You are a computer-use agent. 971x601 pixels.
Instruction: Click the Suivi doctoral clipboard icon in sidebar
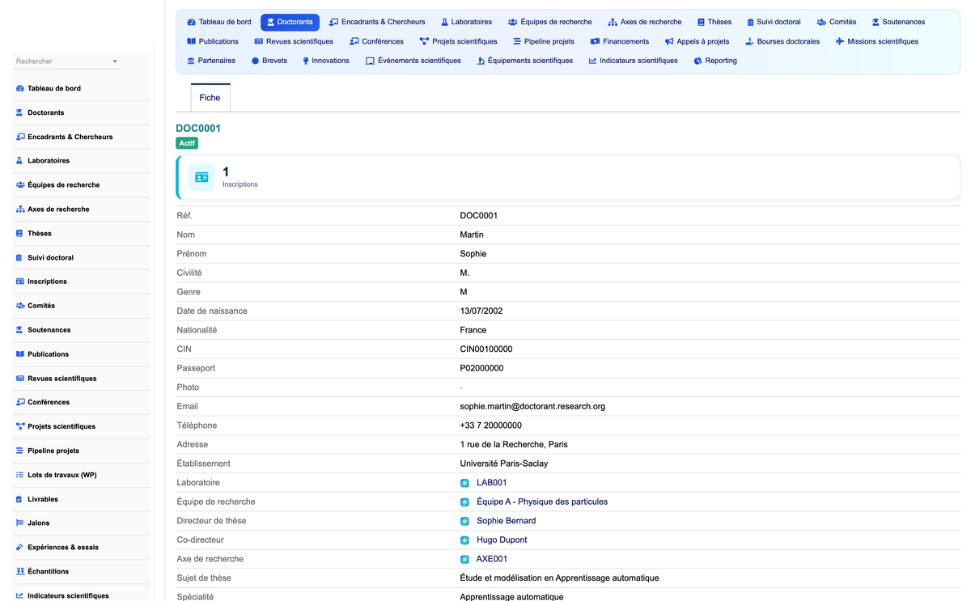coord(20,258)
